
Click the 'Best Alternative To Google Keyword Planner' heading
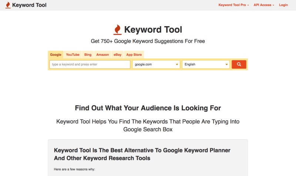(142, 154)
